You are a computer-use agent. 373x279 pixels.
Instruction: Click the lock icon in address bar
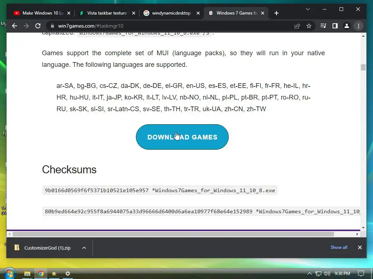52,26
